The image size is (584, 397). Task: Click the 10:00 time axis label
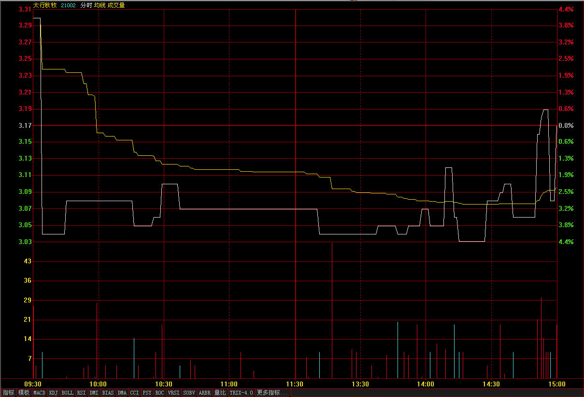tap(99, 384)
